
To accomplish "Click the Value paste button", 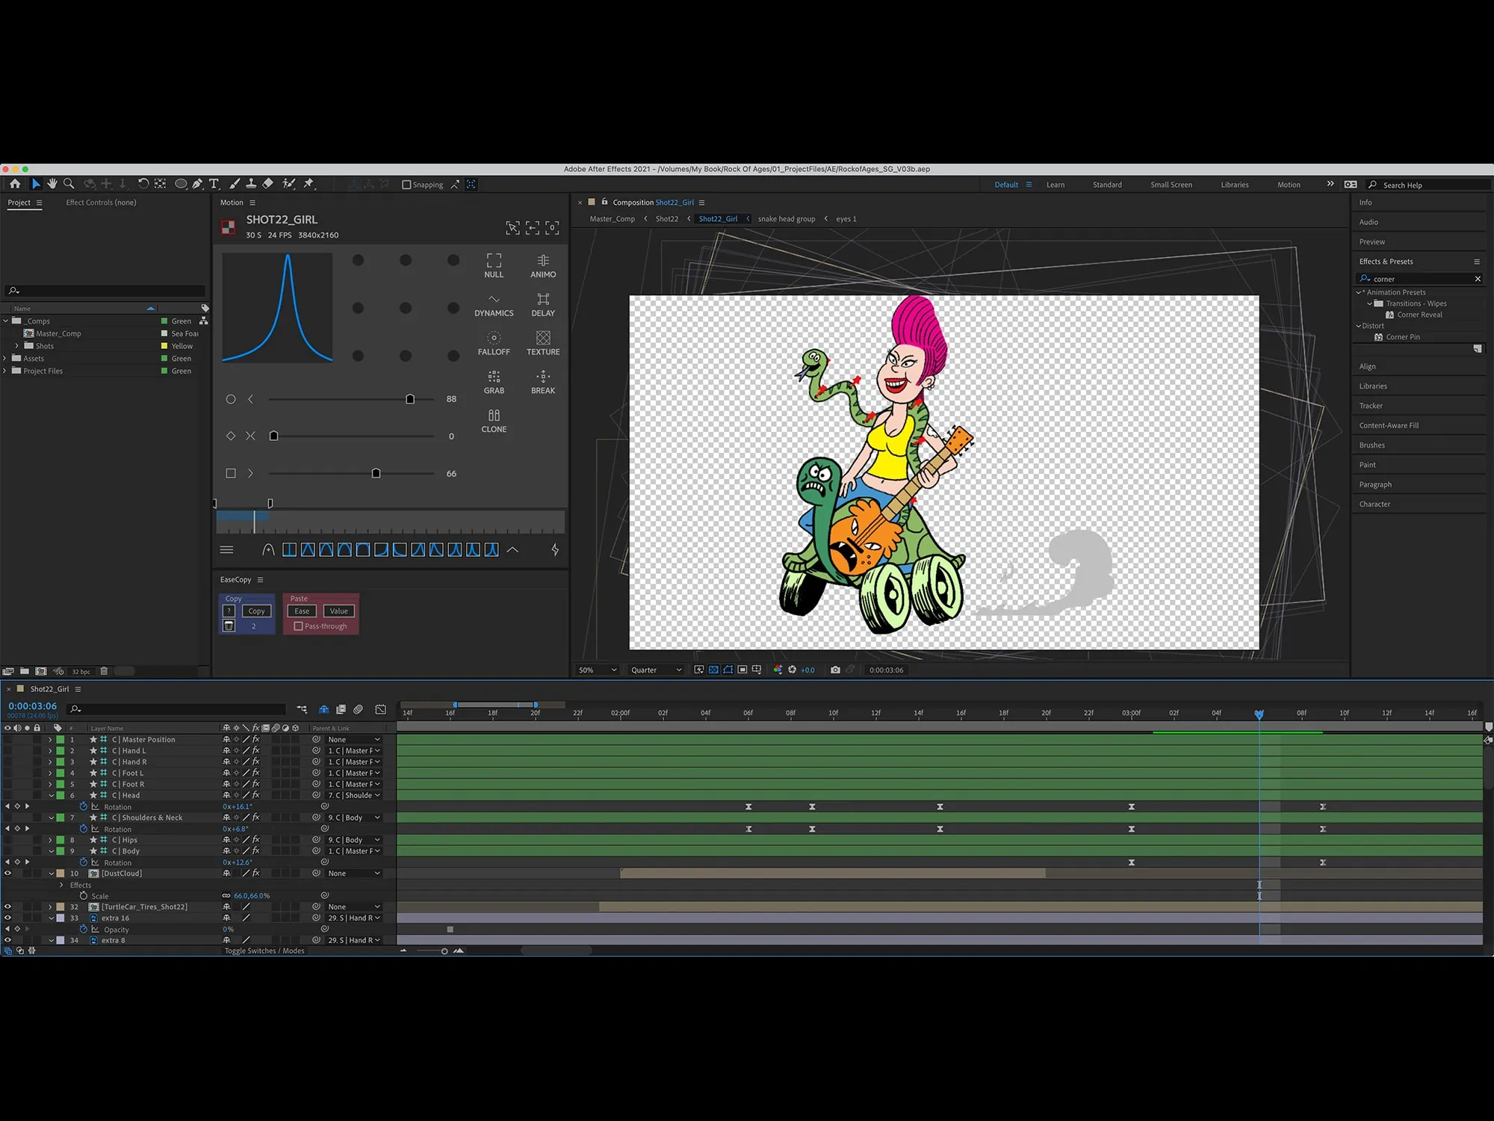I will point(338,611).
